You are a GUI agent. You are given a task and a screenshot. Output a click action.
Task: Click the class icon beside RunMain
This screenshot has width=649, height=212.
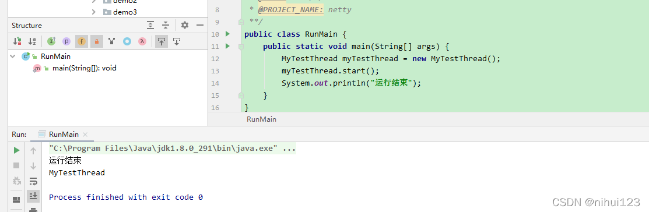pyautogui.click(x=26, y=56)
